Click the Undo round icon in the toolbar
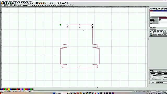This screenshot has height=94, width=167. click(x=11, y=3)
